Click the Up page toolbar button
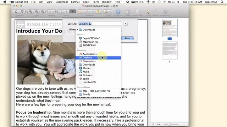 pyautogui.click(x=16, y=12)
